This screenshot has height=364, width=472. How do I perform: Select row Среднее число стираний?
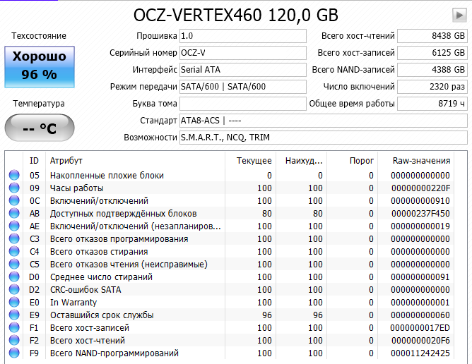[231, 277]
